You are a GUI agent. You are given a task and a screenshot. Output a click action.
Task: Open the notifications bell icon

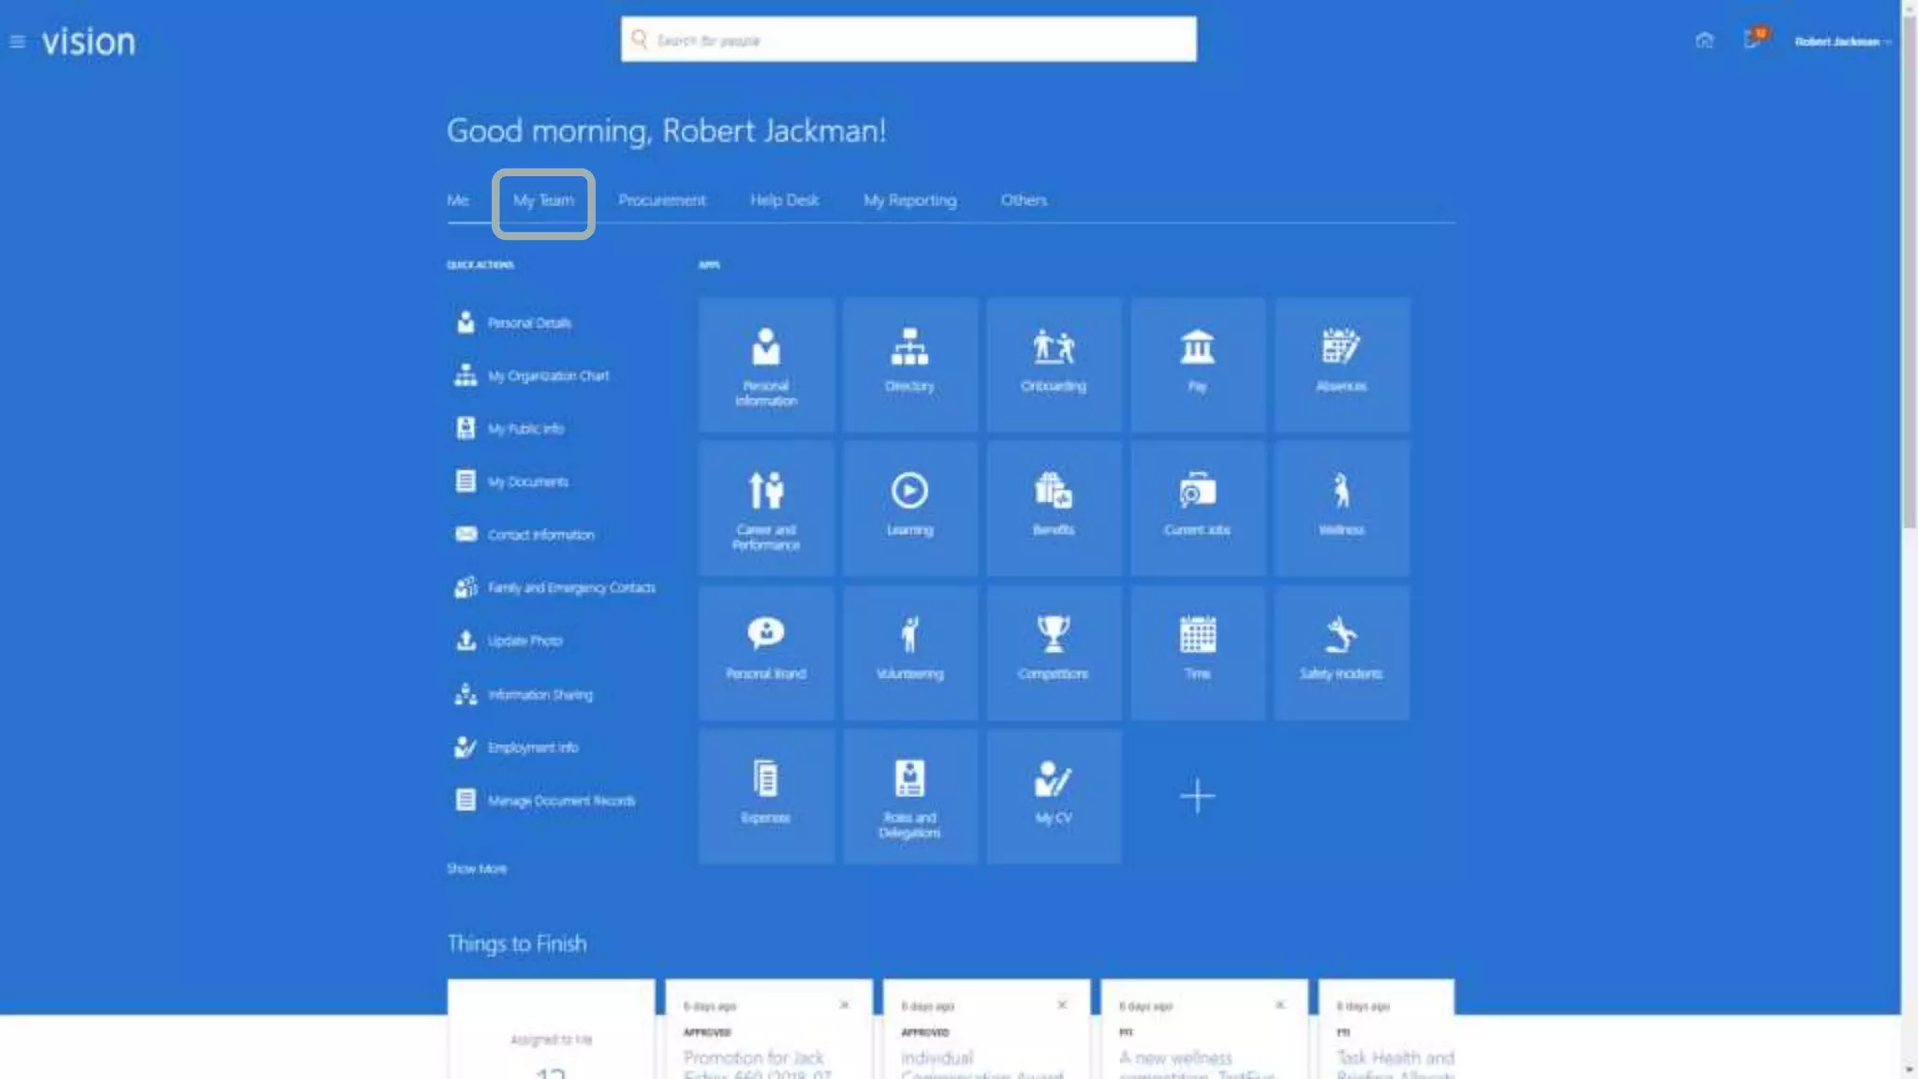(1751, 40)
